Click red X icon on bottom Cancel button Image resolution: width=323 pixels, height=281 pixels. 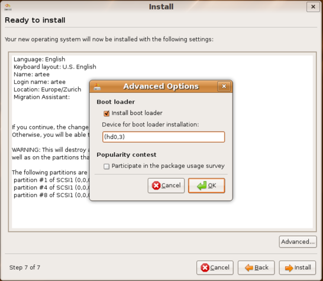coord(205,267)
